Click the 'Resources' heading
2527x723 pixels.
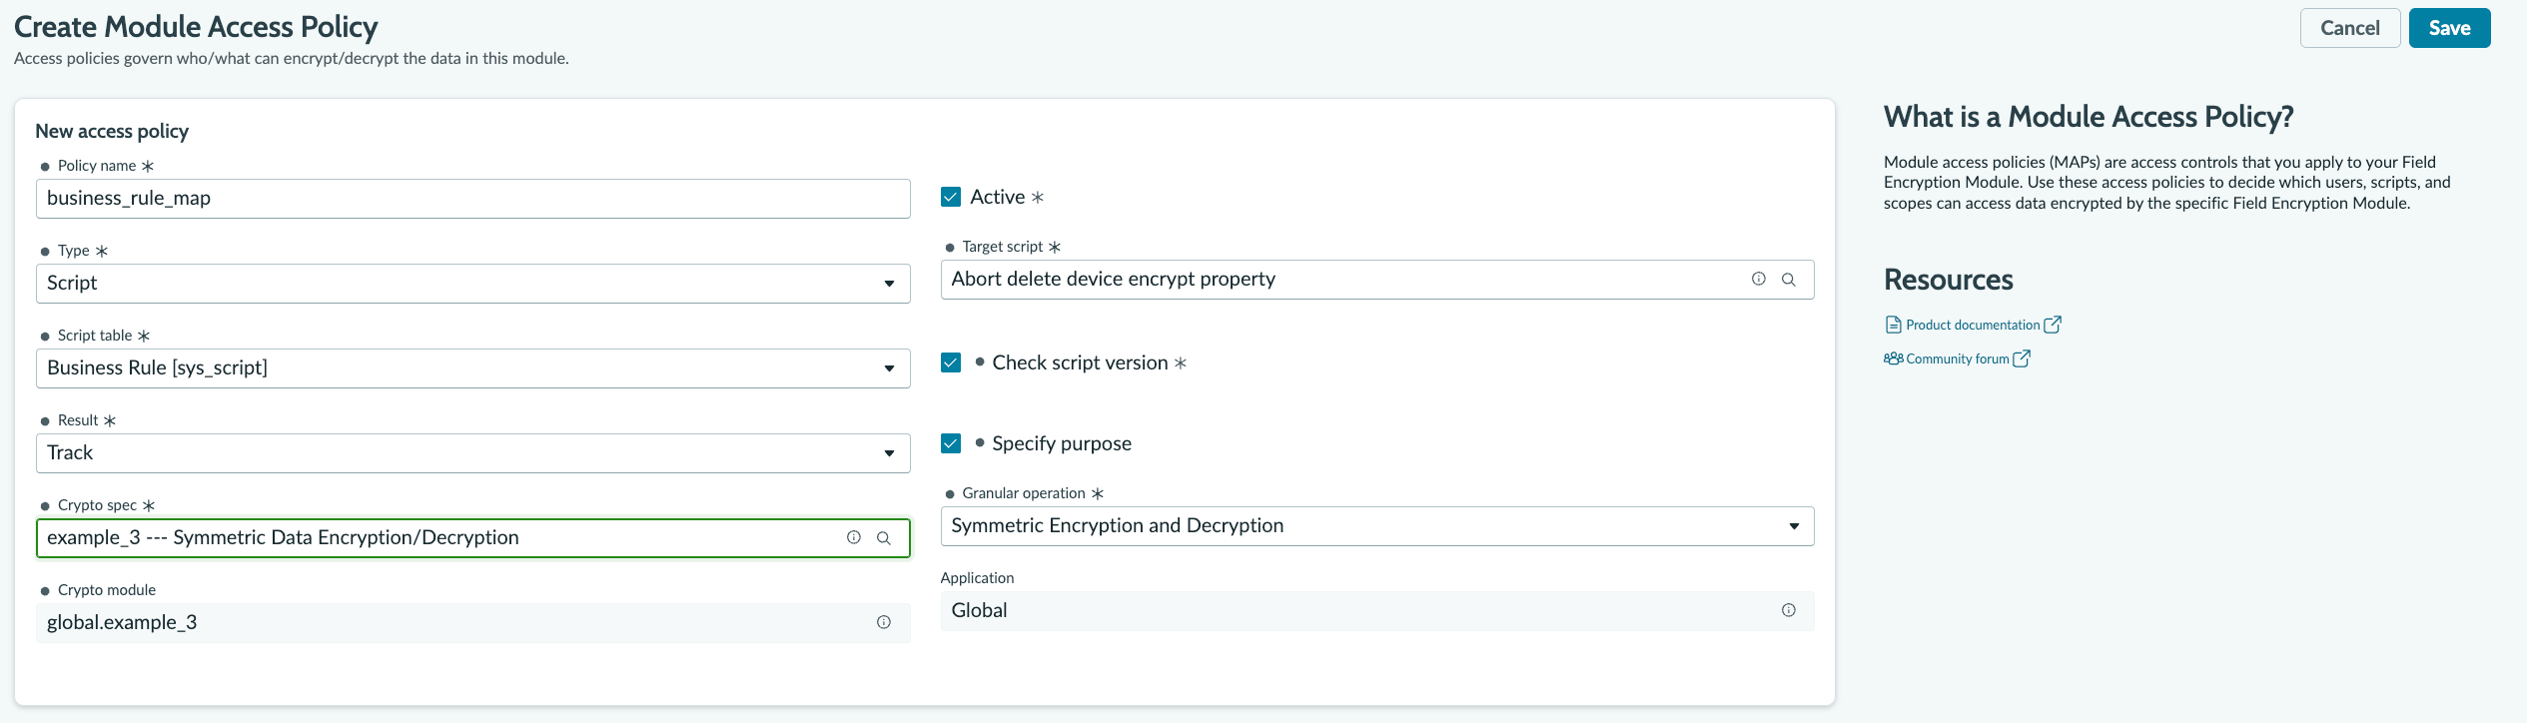point(1948,280)
